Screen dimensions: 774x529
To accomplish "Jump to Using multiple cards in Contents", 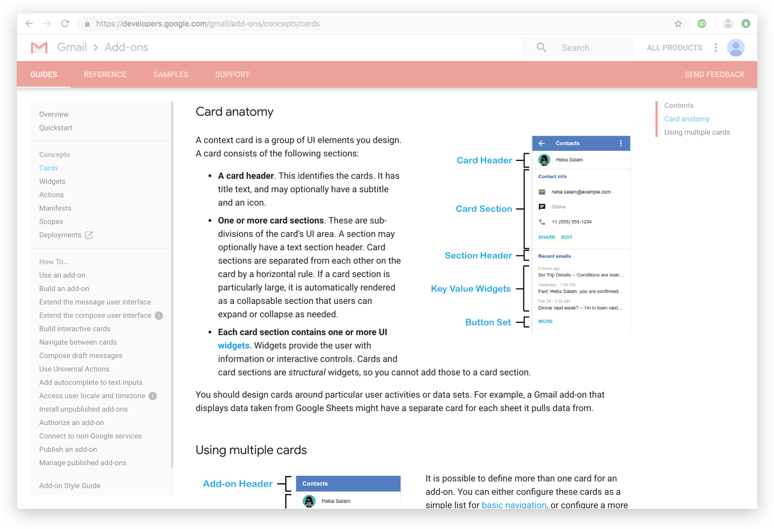I will pyautogui.click(x=697, y=132).
